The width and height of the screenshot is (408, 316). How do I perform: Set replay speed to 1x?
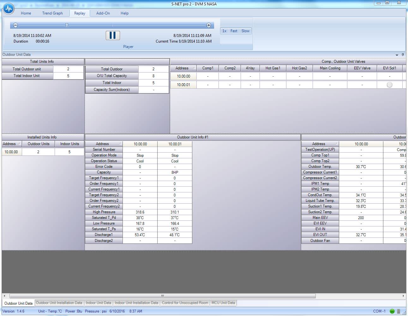[x=224, y=31]
